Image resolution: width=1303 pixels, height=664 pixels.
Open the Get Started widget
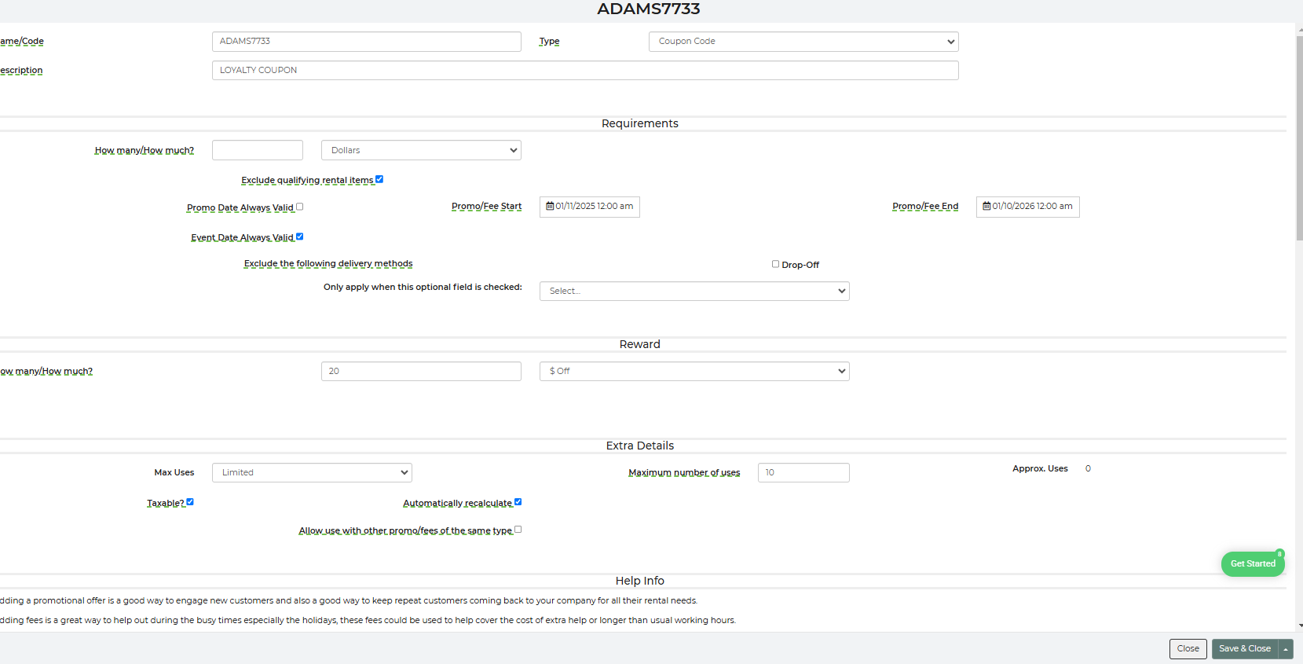[x=1253, y=563]
